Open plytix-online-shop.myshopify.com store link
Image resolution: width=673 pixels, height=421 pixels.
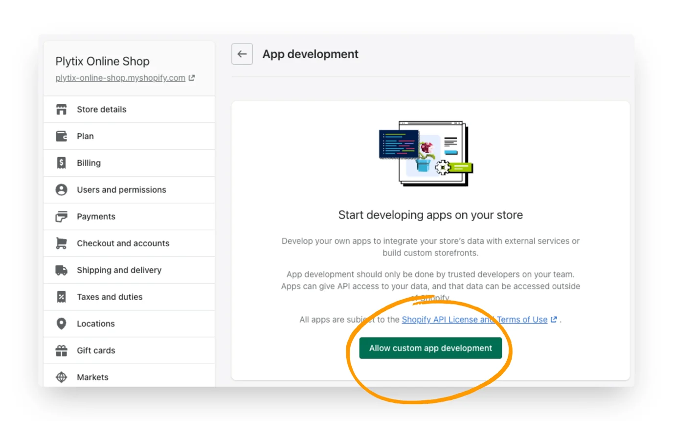coord(120,77)
